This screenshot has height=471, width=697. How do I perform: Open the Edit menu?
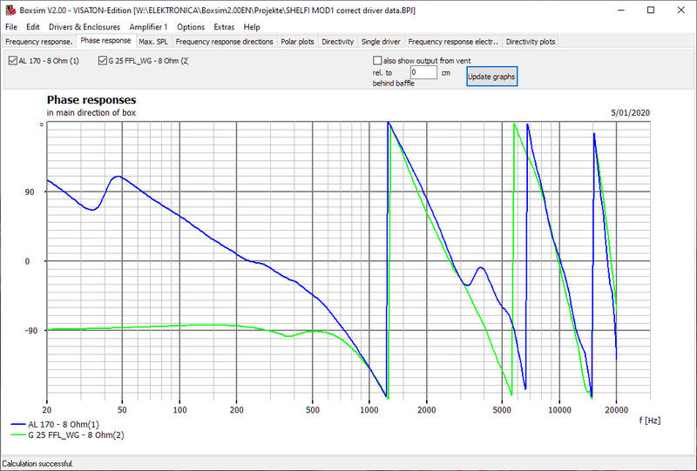pos(33,27)
